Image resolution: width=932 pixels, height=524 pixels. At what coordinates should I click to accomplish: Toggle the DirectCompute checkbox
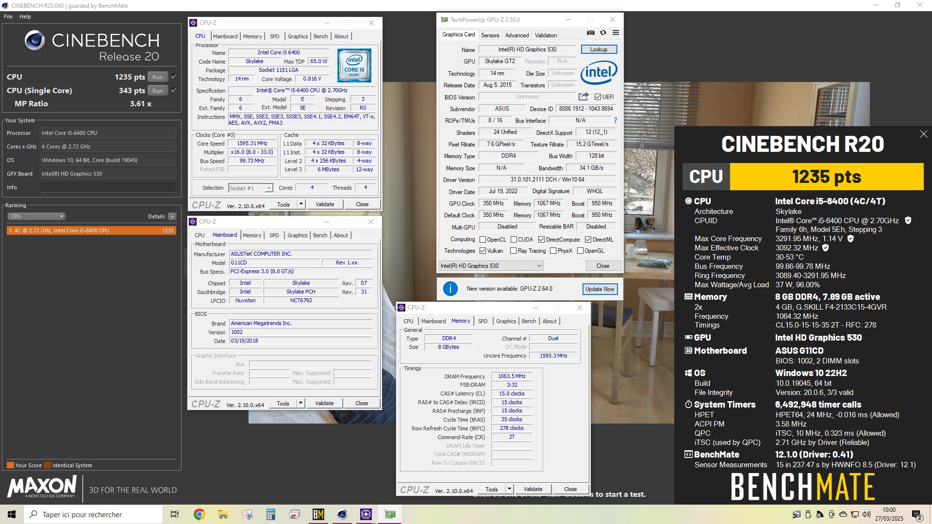(x=541, y=240)
